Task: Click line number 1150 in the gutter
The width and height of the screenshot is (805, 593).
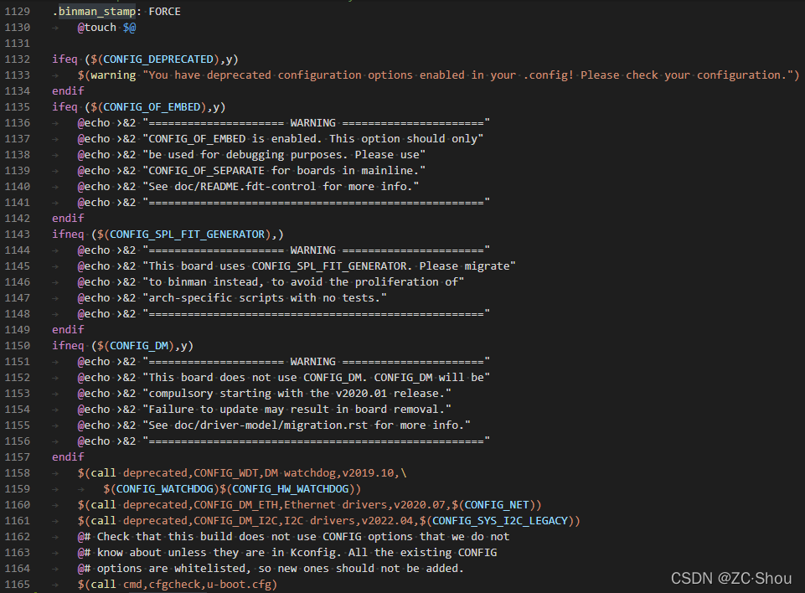Action: point(17,346)
